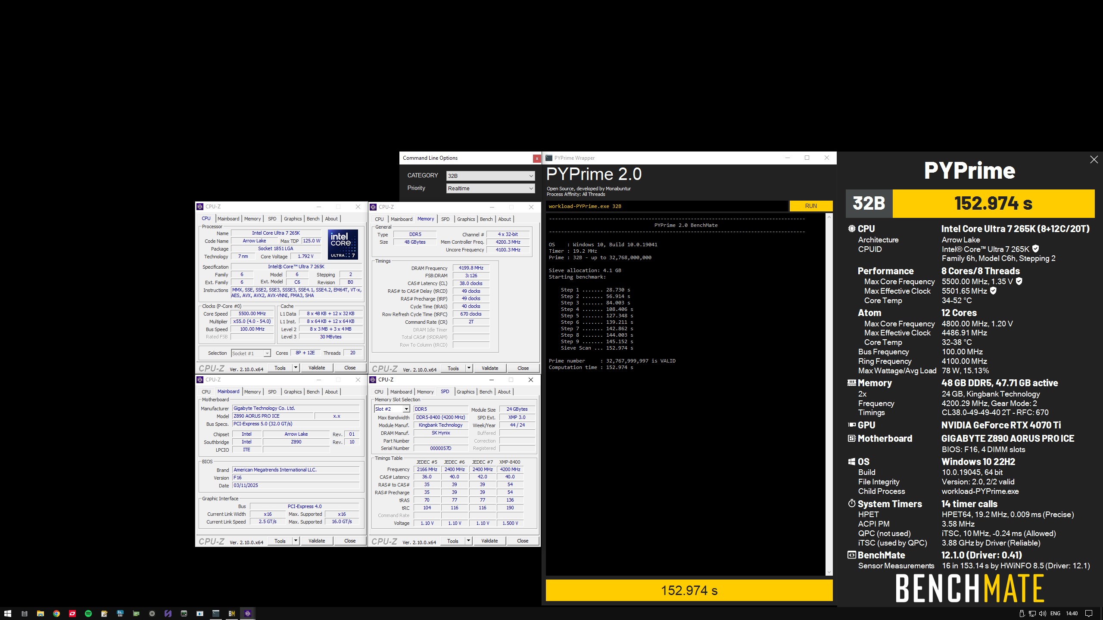Viewport: 1103px width, 620px height.
Task: Close the Command Line Options dialog
Action: (x=537, y=158)
